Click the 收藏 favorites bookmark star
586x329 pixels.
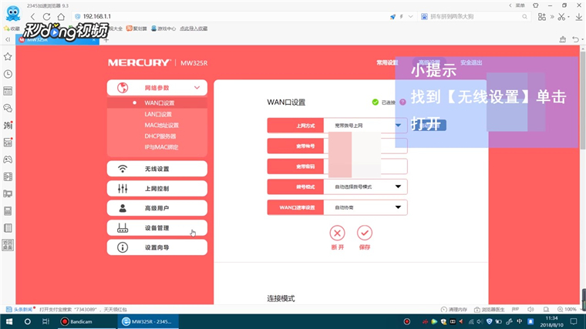pos(12,29)
